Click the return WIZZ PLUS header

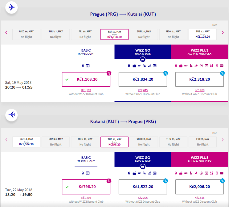point(200,159)
